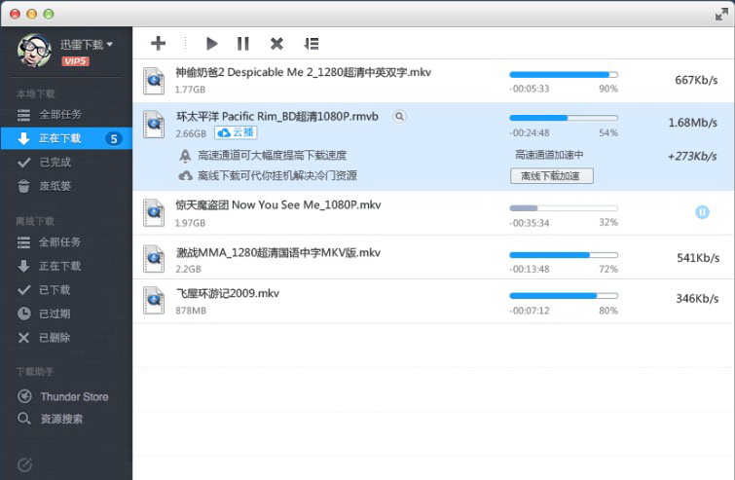The width and height of the screenshot is (735, 480).
Task: Click the magnifier icon beside Pacific Rim
Action: tap(399, 116)
